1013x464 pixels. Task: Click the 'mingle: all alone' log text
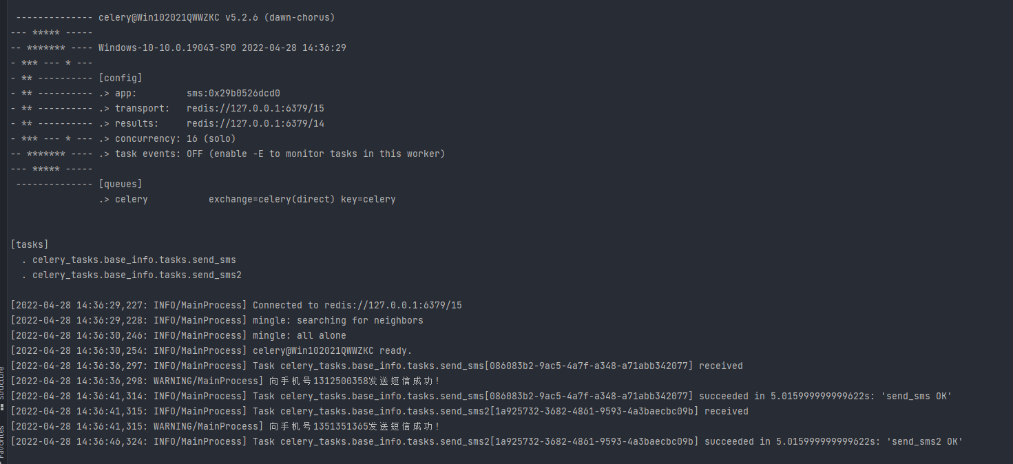pyautogui.click(x=299, y=335)
